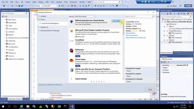Click Report Extension to Microsoft link
The height and width of the screenshot is (109, 194).
pyautogui.click(x=135, y=38)
